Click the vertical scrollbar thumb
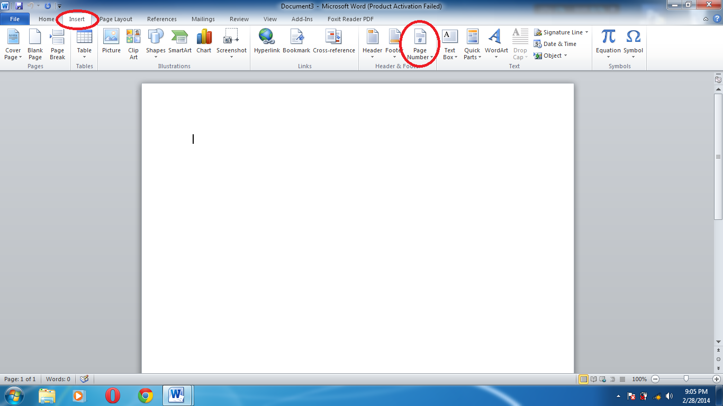 pos(718,156)
